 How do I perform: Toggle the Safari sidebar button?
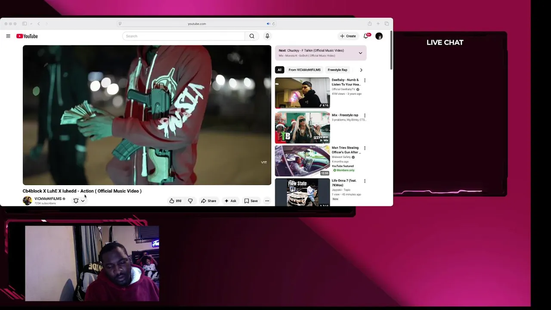[25, 24]
